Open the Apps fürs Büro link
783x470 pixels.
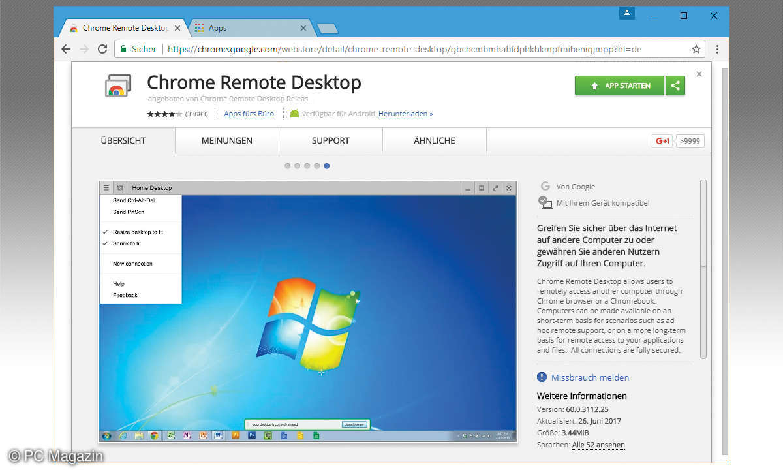249,114
